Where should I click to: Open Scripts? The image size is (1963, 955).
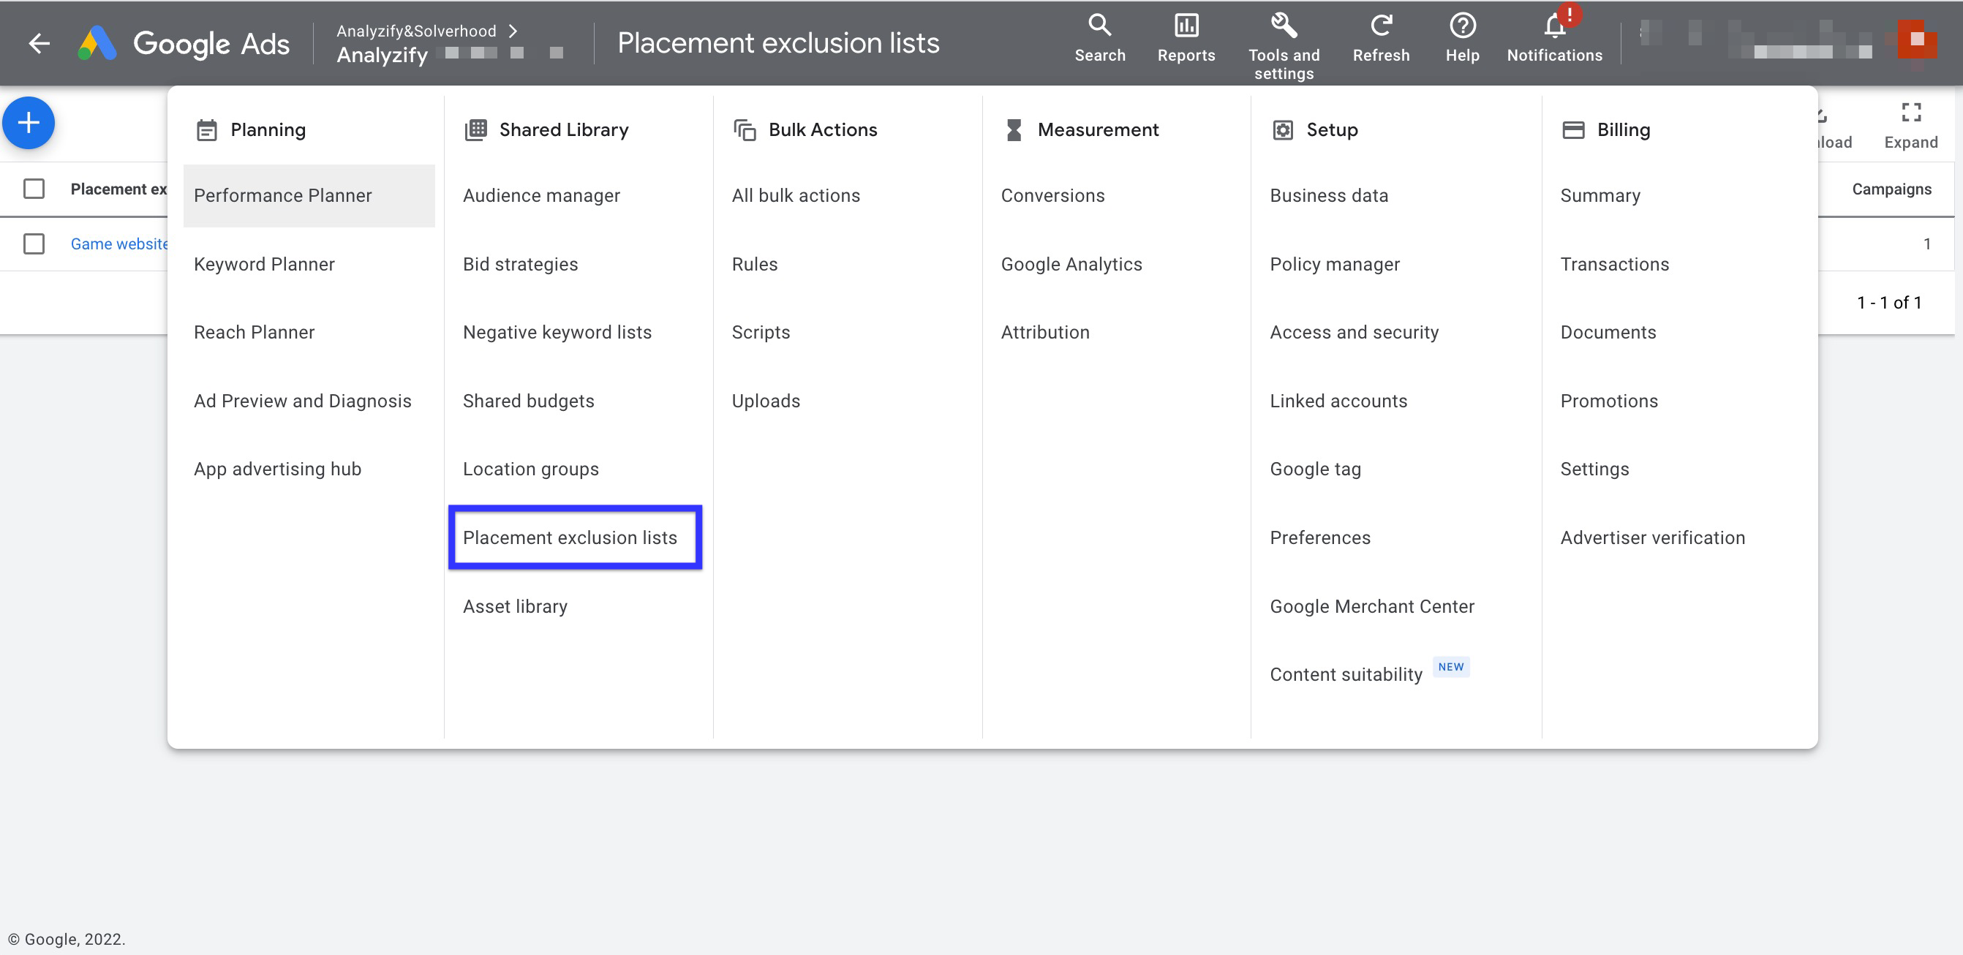(761, 332)
